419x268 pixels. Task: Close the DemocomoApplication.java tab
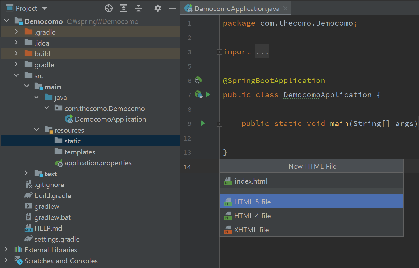click(x=285, y=8)
